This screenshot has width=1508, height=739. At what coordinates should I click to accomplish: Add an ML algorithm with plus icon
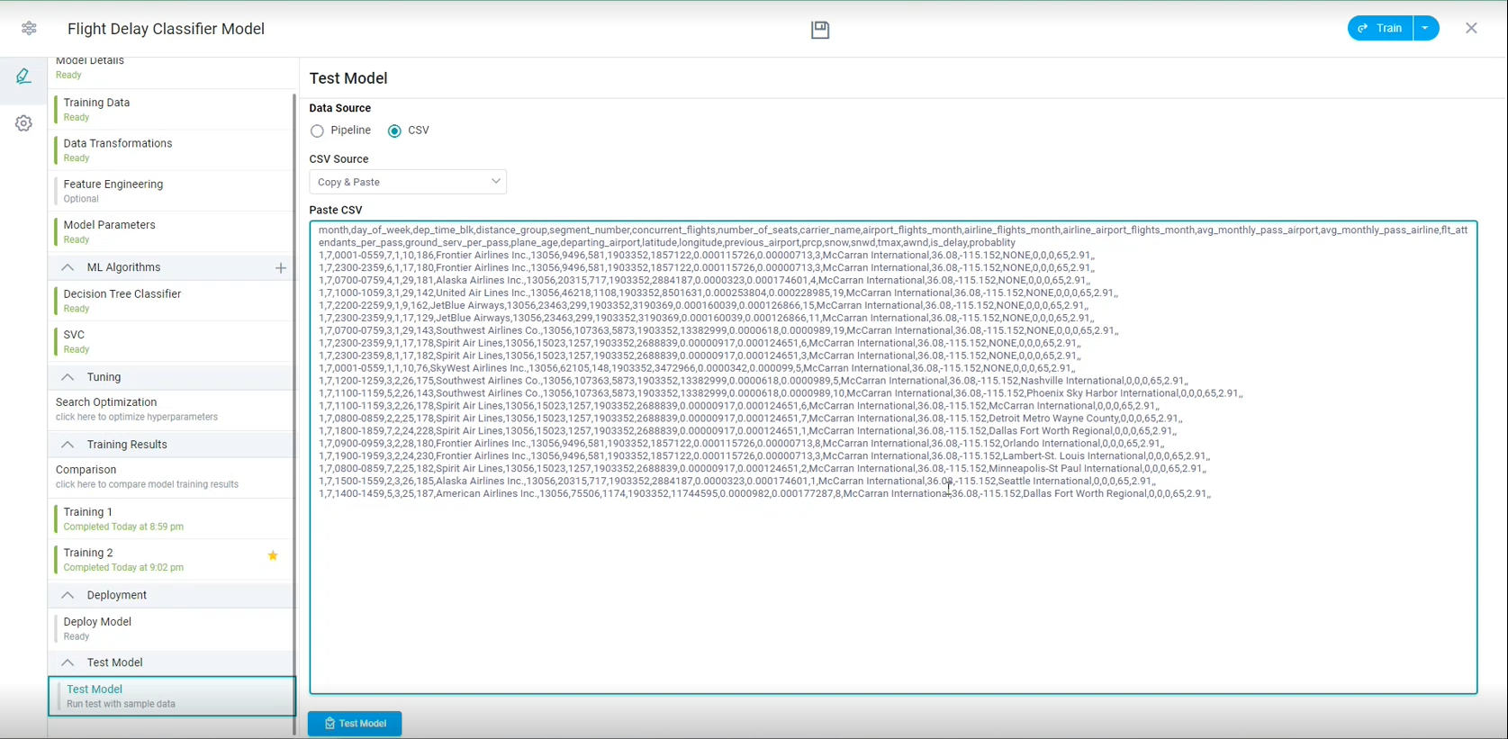point(281,267)
